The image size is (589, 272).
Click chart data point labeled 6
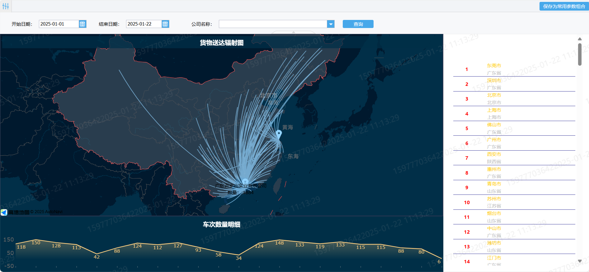[439, 262]
